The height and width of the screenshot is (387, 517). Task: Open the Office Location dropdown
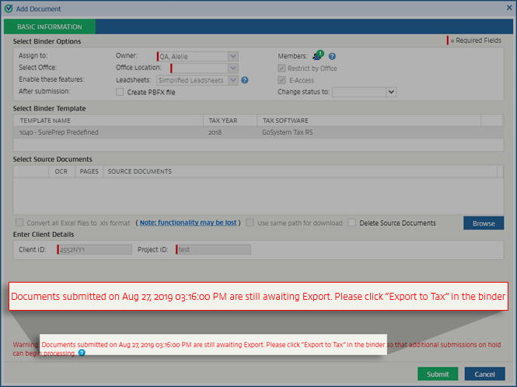pos(232,69)
